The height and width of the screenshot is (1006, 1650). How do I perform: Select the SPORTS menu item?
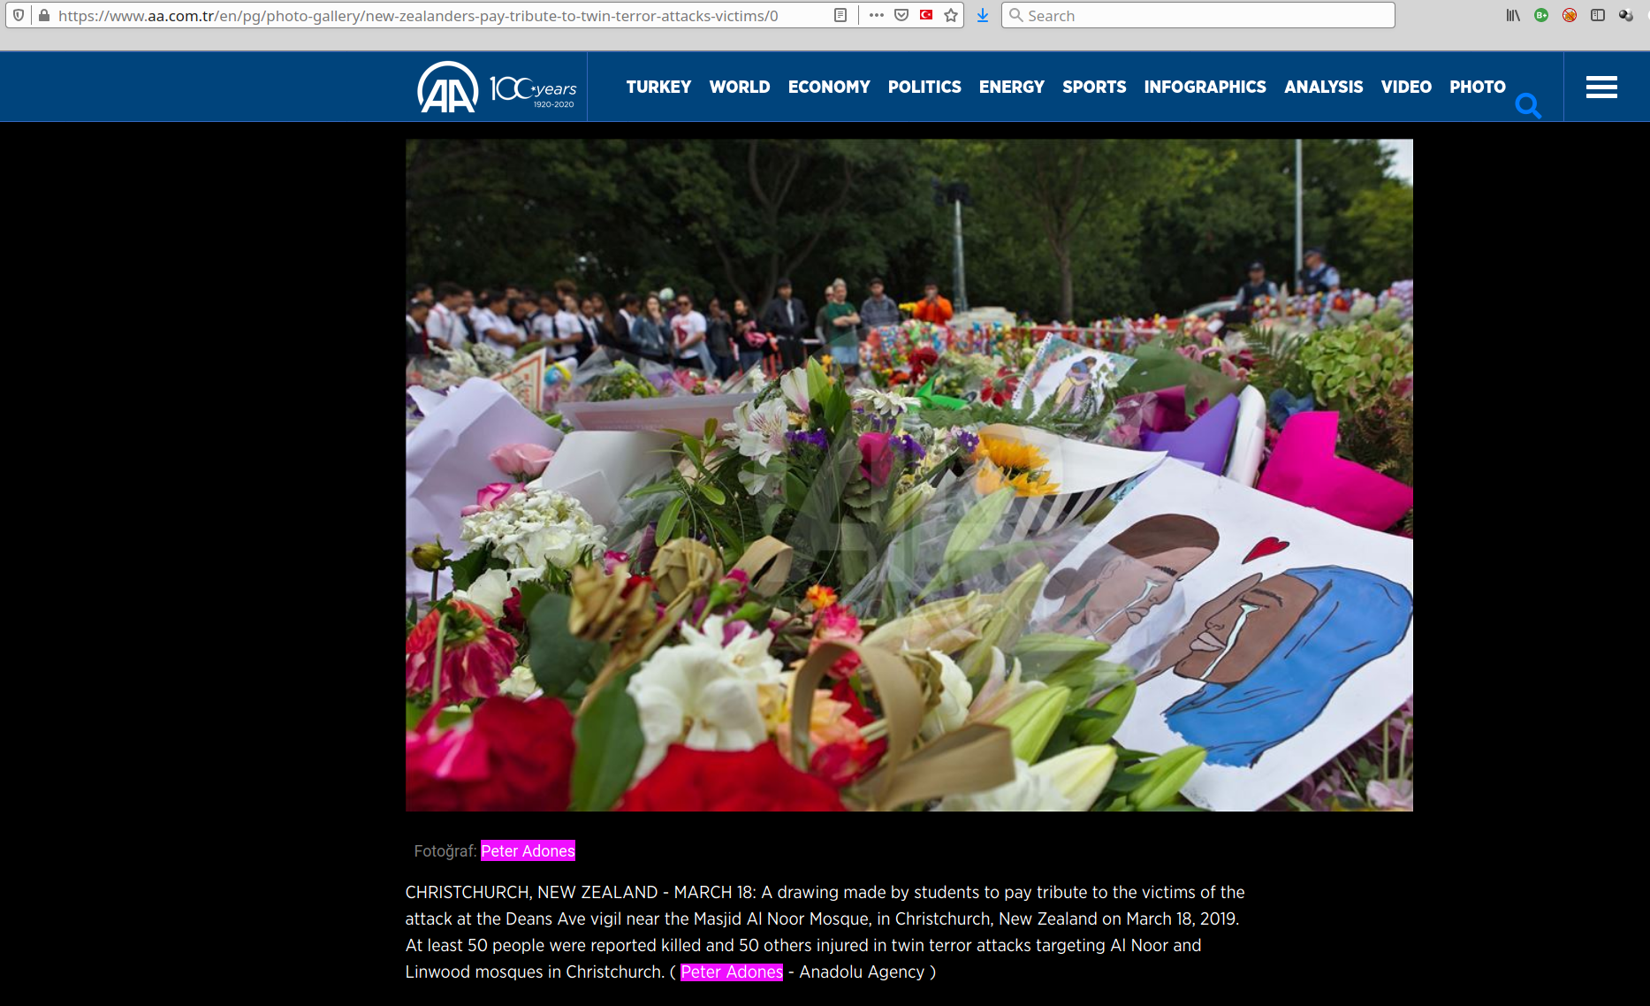coord(1094,87)
